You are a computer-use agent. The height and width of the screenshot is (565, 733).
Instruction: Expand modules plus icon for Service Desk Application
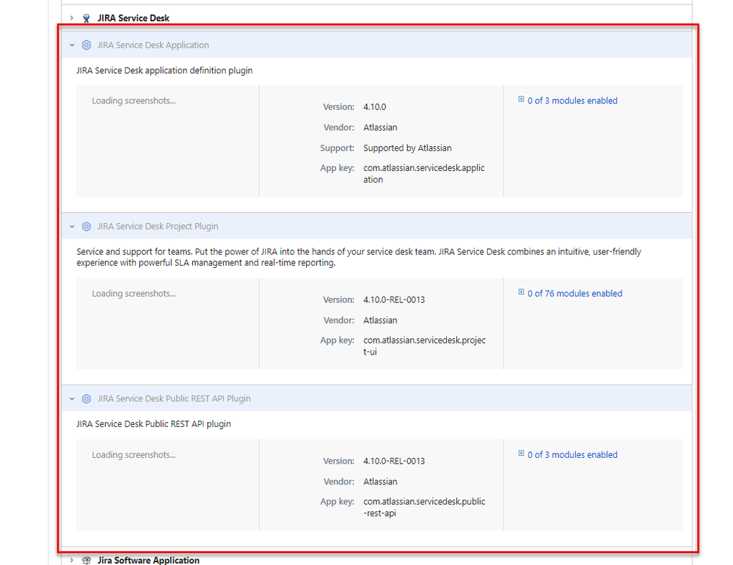pos(521,99)
